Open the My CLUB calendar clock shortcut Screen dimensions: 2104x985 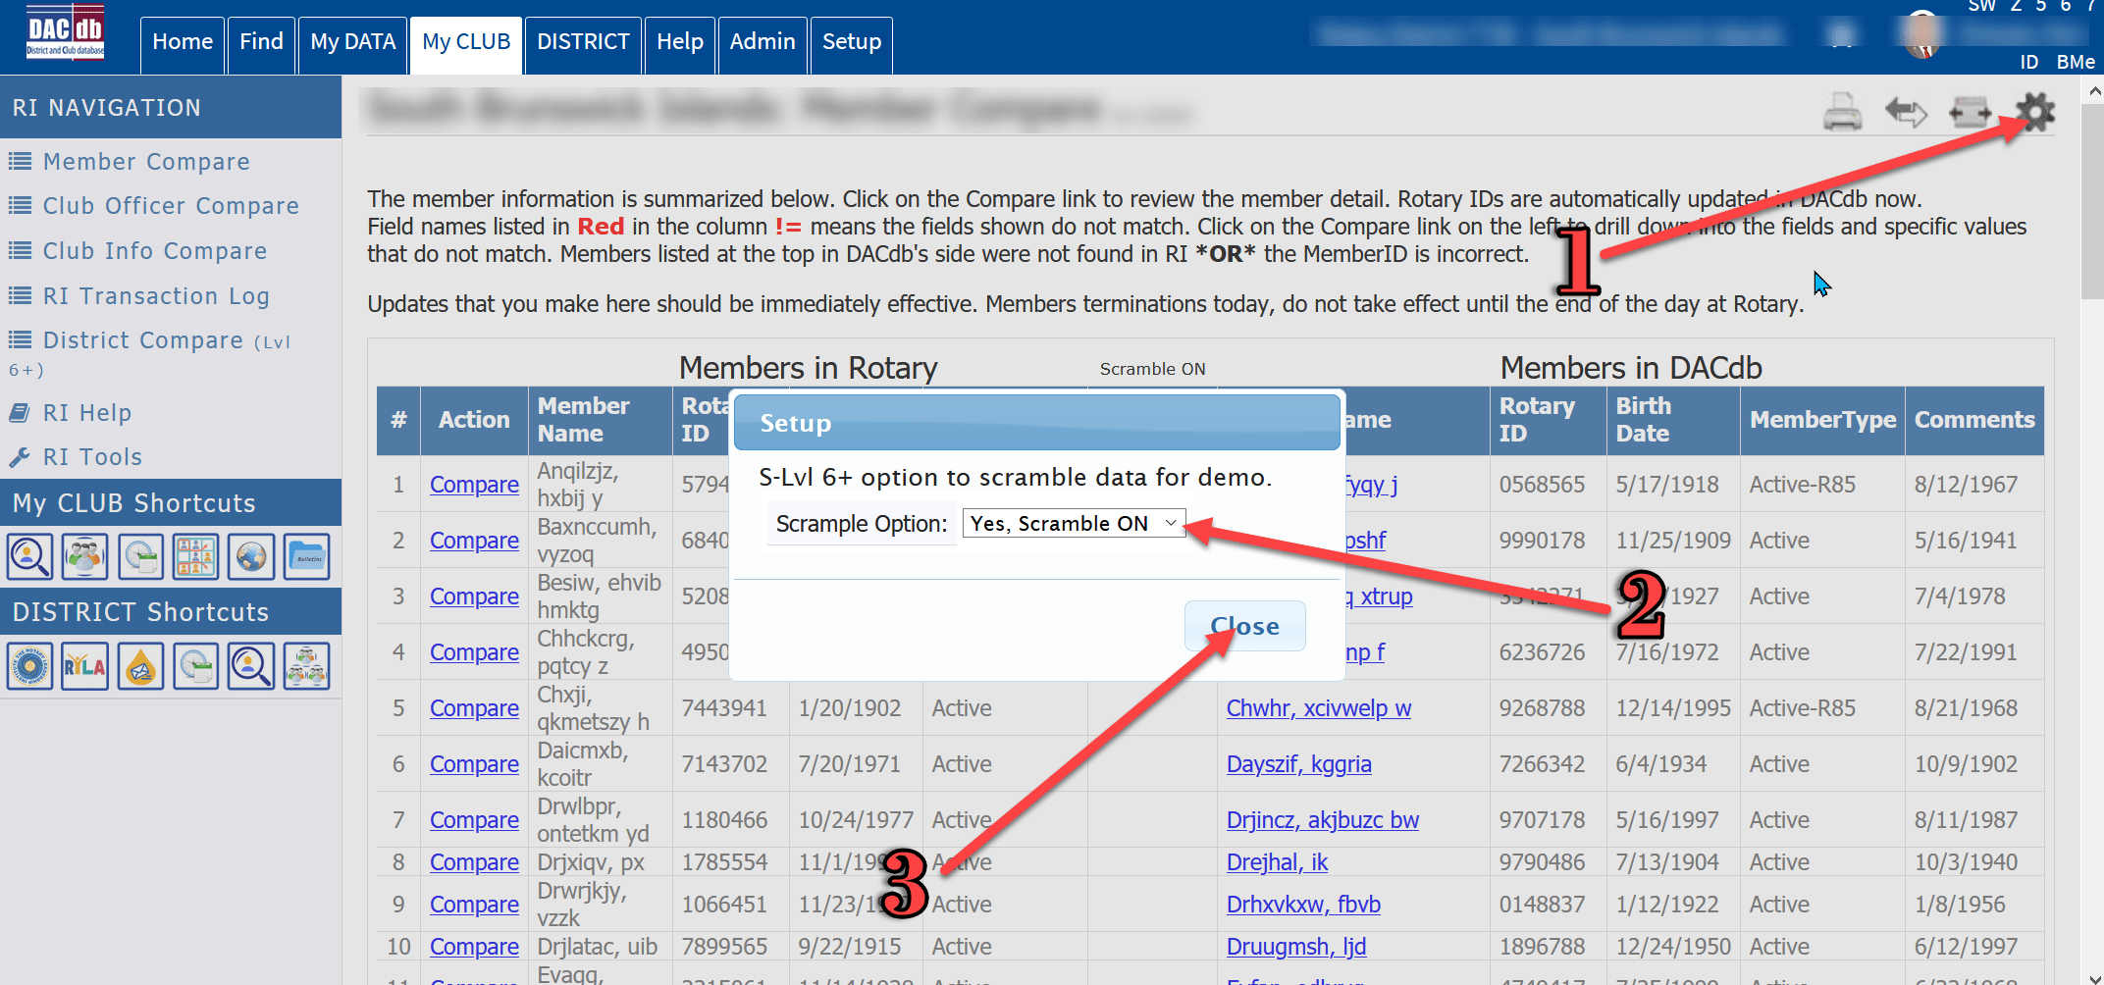[x=140, y=557]
